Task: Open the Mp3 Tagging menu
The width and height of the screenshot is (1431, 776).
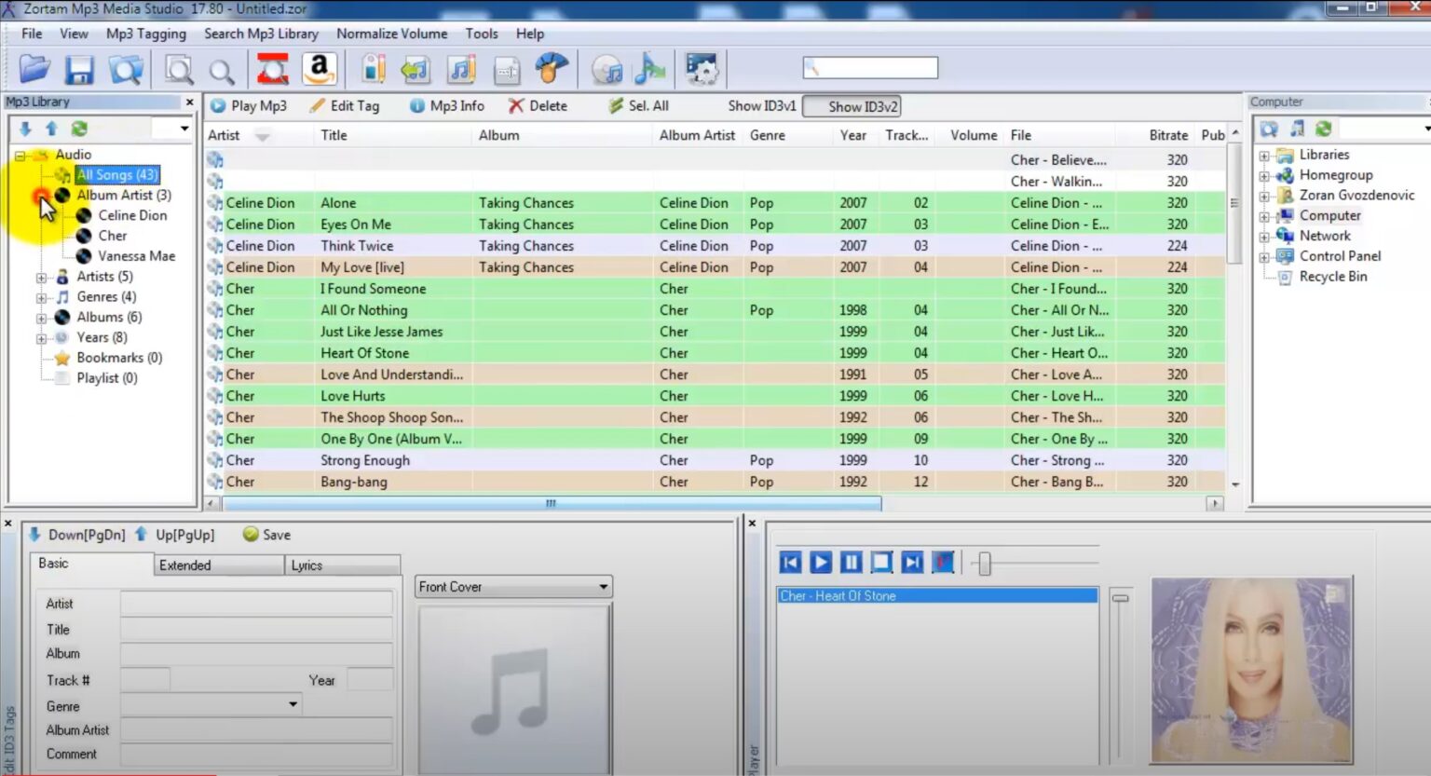Action: tap(146, 34)
